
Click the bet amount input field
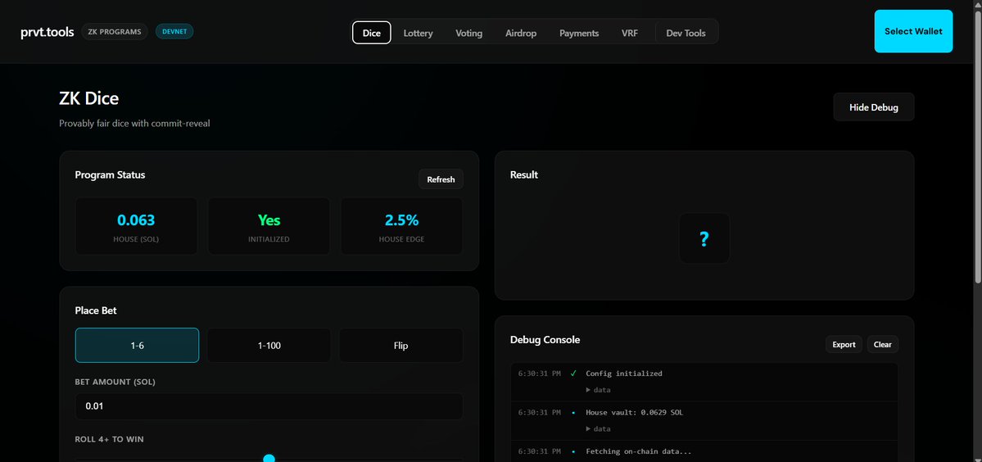269,406
